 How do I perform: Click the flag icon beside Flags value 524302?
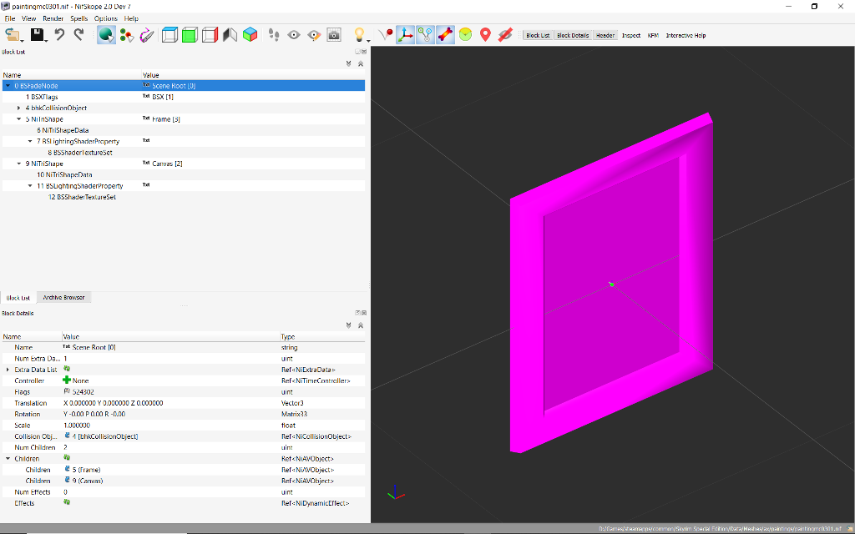(x=67, y=391)
